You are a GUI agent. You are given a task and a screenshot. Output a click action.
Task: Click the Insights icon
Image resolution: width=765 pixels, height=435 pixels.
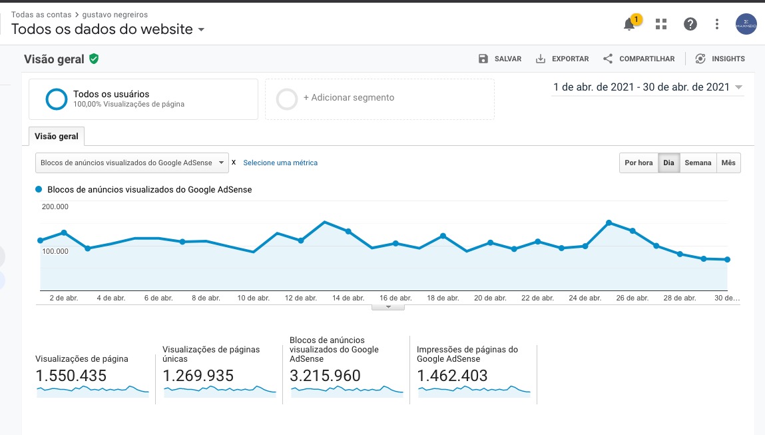[700, 59]
